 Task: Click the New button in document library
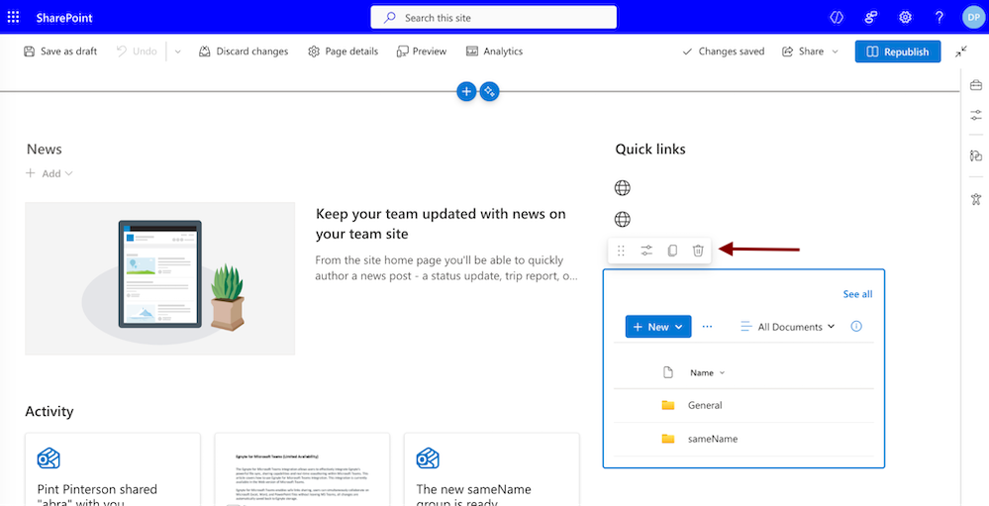658,327
